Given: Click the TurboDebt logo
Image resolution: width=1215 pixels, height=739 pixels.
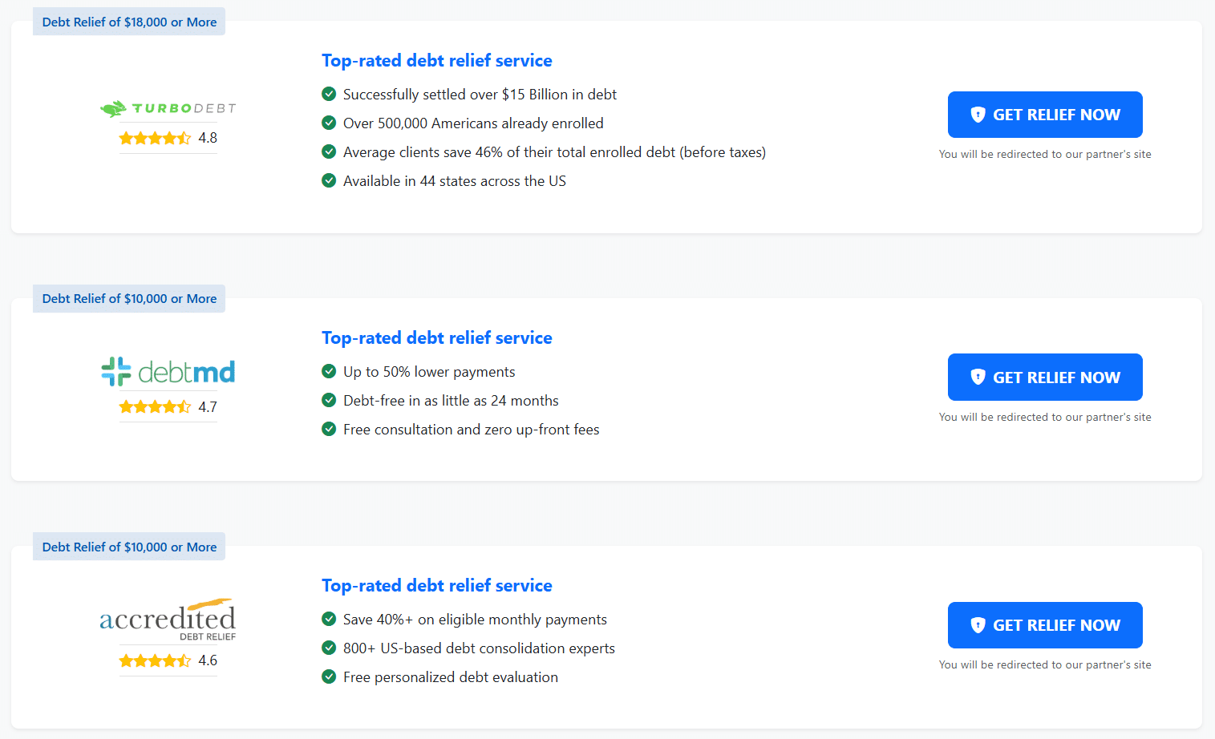Looking at the screenshot, I should pyautogui.click(x=168, y=108).
